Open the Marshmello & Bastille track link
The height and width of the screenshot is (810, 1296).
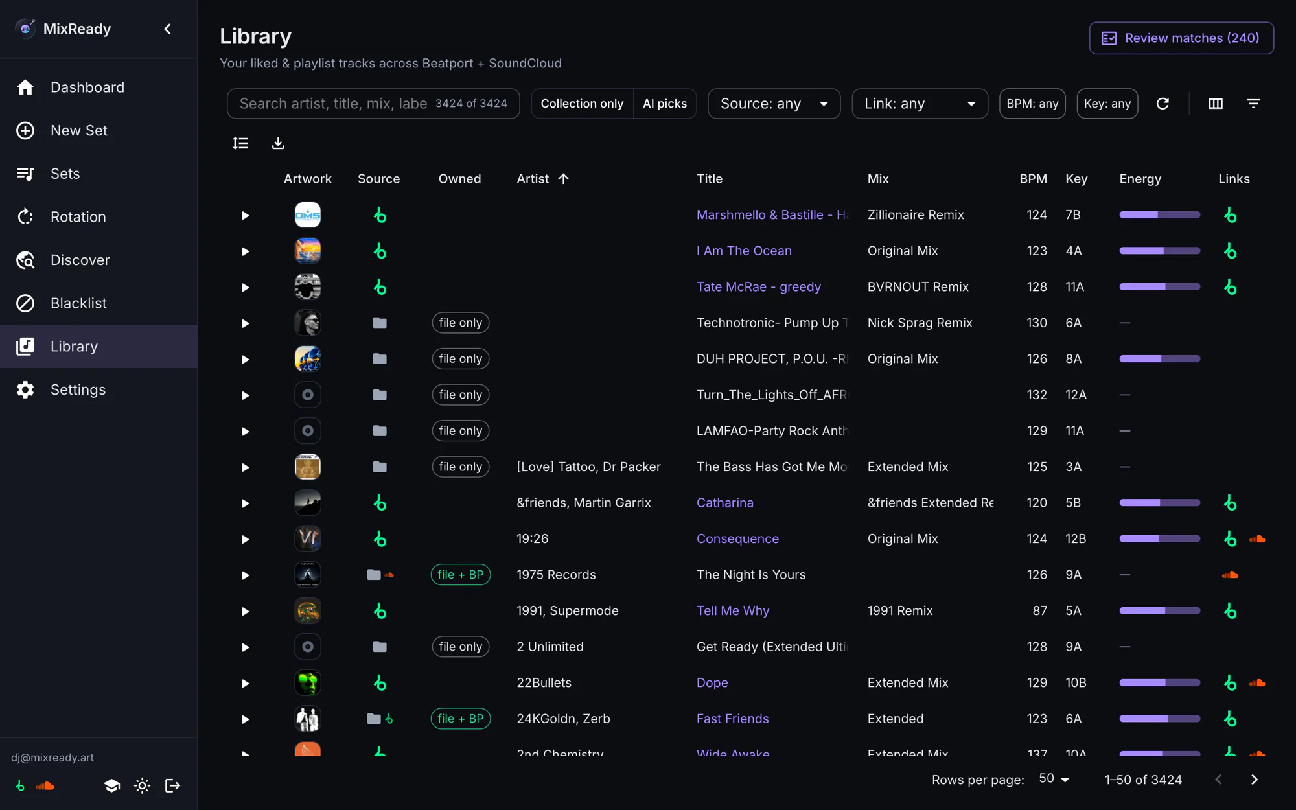click(x=772, y=215)
